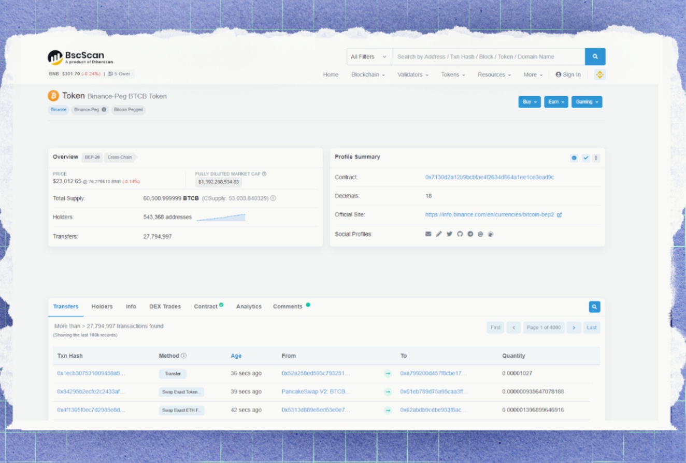The width and height of the screenshot is (686, 463).
Task: Click the blog pencil social profile icon
Action: [x=439, y=234]
